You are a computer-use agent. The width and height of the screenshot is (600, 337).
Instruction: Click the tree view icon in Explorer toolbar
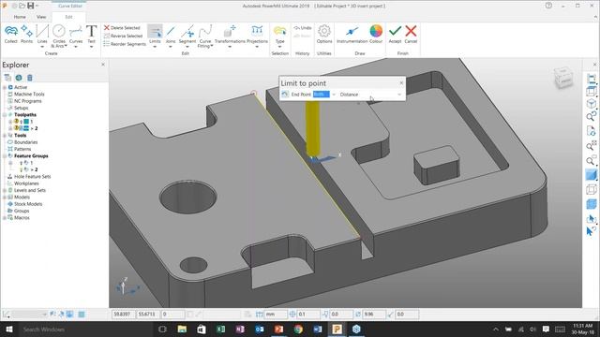[x=7, y=78]
